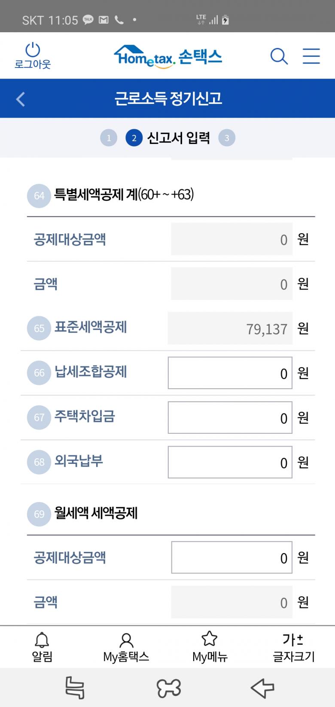Go back with header arrow
The height and width of the screenshot is (707, 335).
pos(21,99)
